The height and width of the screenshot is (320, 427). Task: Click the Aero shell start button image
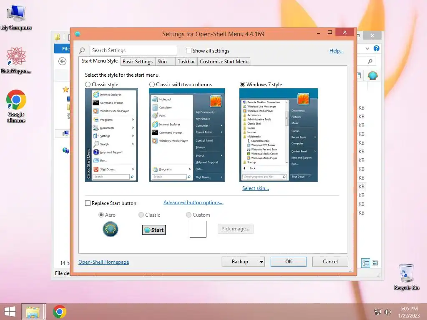point(110,229)
